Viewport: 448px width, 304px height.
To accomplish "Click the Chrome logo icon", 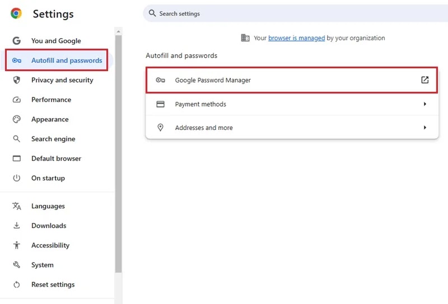I will [16, 13].
